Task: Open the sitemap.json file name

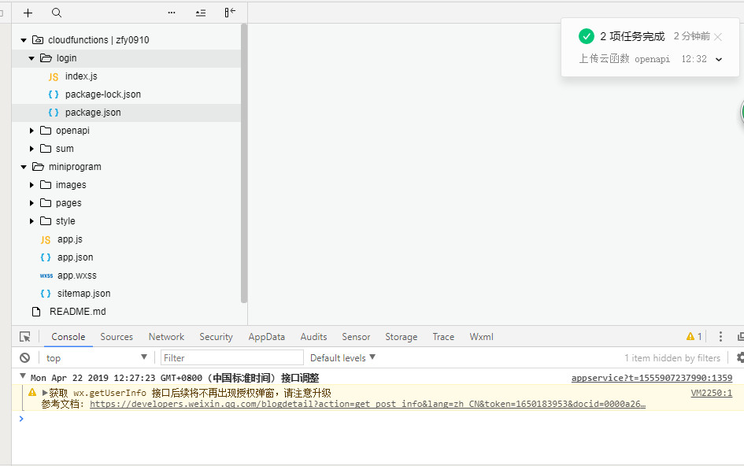Action: coord(84,294)
